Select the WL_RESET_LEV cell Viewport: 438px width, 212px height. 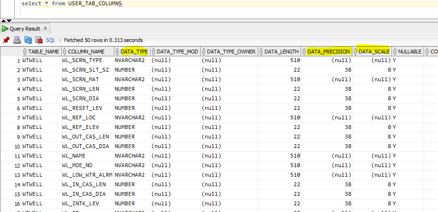pyautogui.click(x=88, y=108)
